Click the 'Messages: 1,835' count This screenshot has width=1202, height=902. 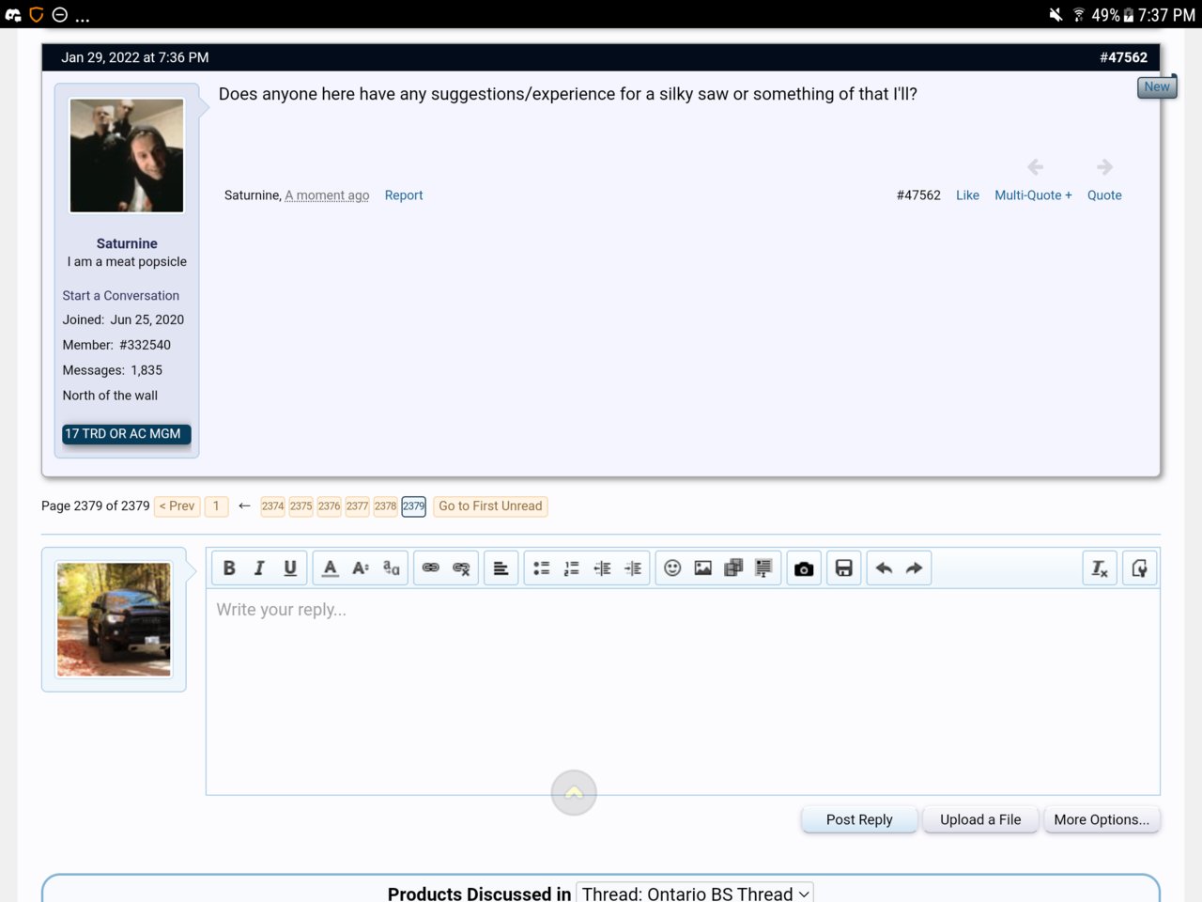113,370
